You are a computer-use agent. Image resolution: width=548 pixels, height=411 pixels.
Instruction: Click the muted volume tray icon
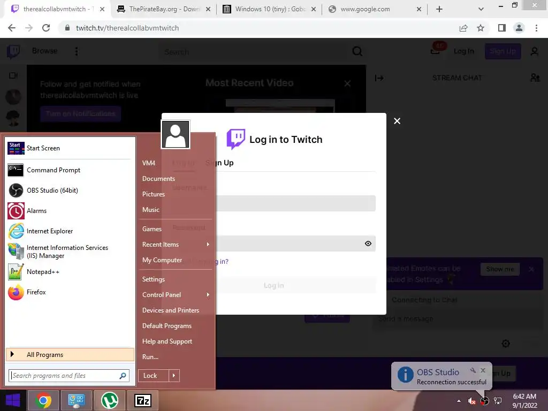(x=471, y=401)
